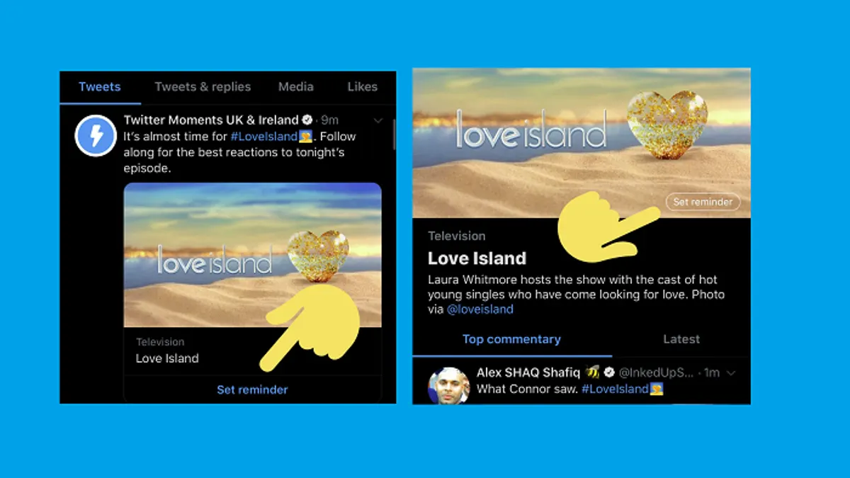Click the blue Set reminder link under the card

252,389
